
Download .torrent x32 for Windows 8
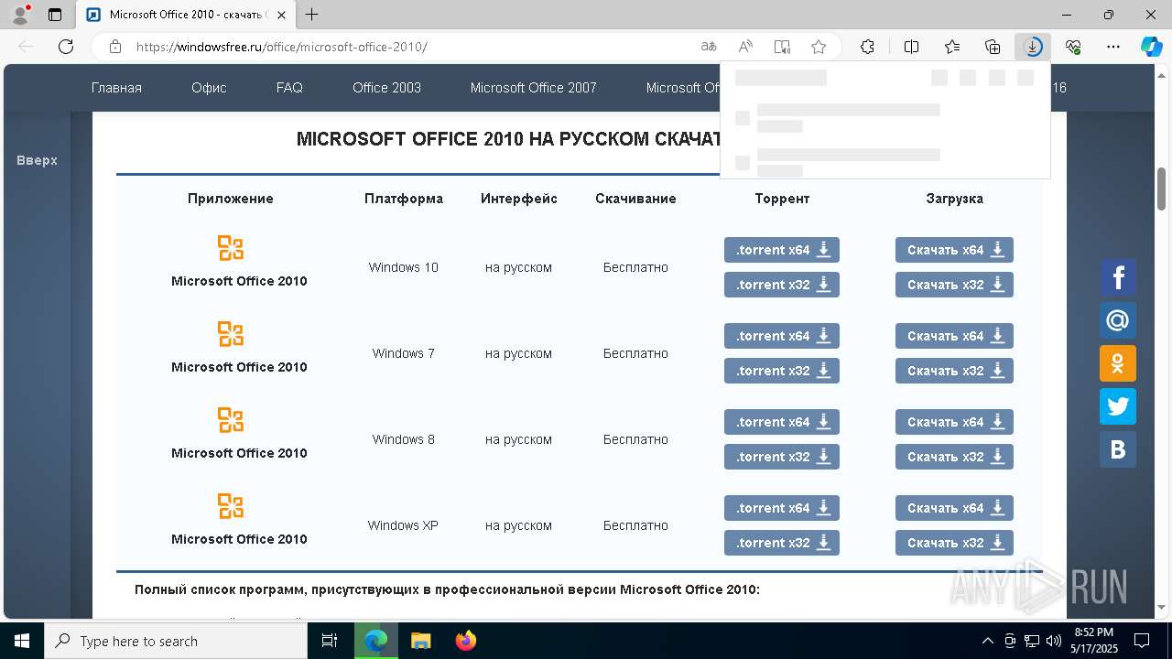(782, 457)
